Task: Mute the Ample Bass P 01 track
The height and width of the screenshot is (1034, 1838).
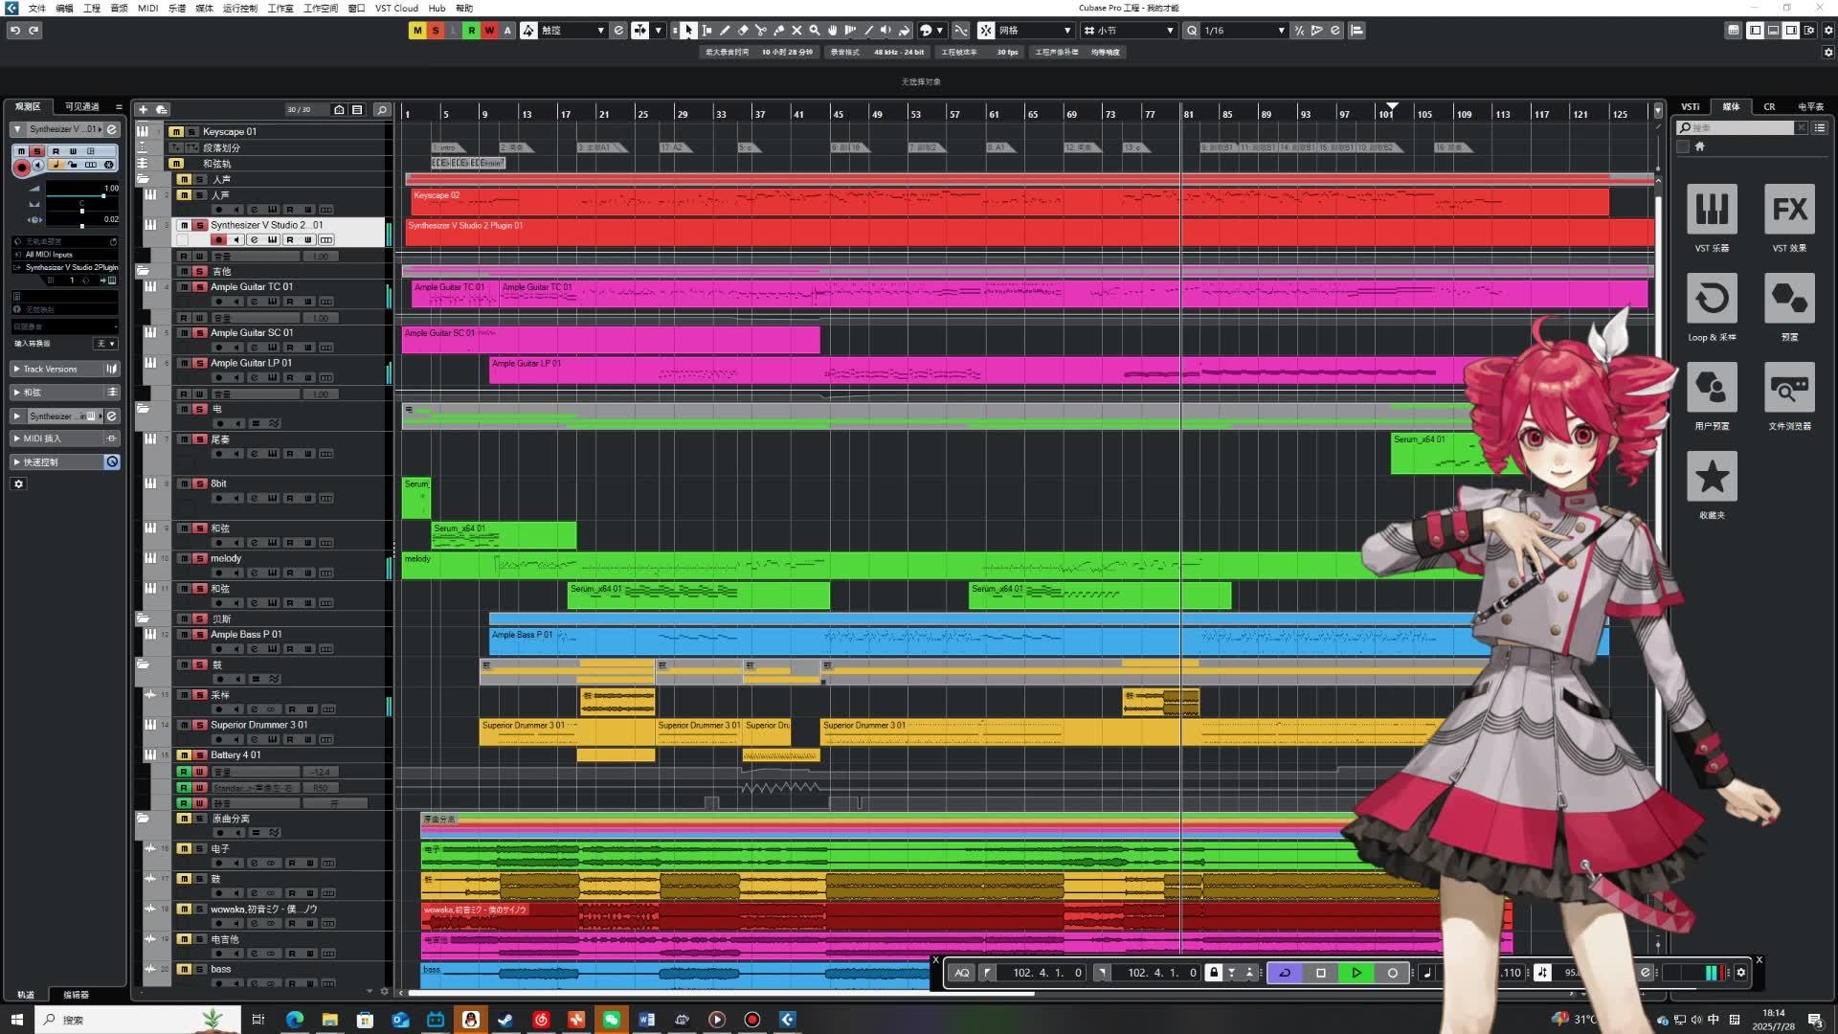Action: [x=184, y=635]
